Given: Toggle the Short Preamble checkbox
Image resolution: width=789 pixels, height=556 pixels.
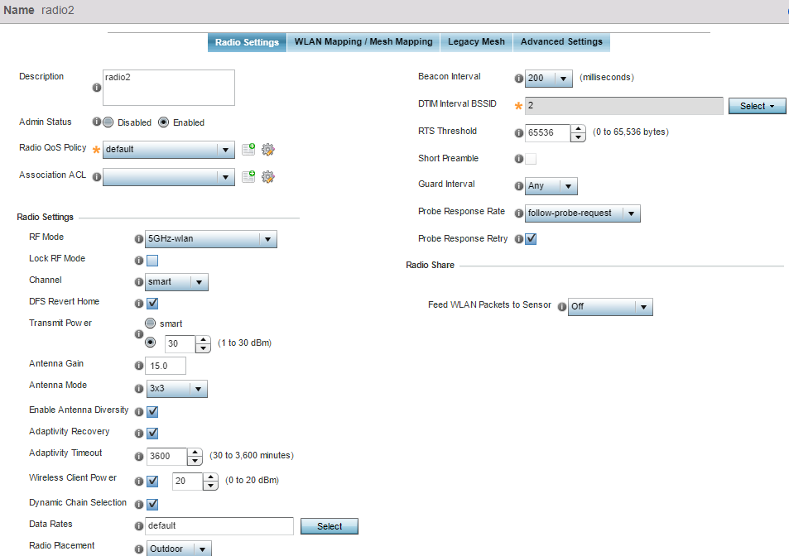Looking at the screenshot, I should click(x=530, y=159).
